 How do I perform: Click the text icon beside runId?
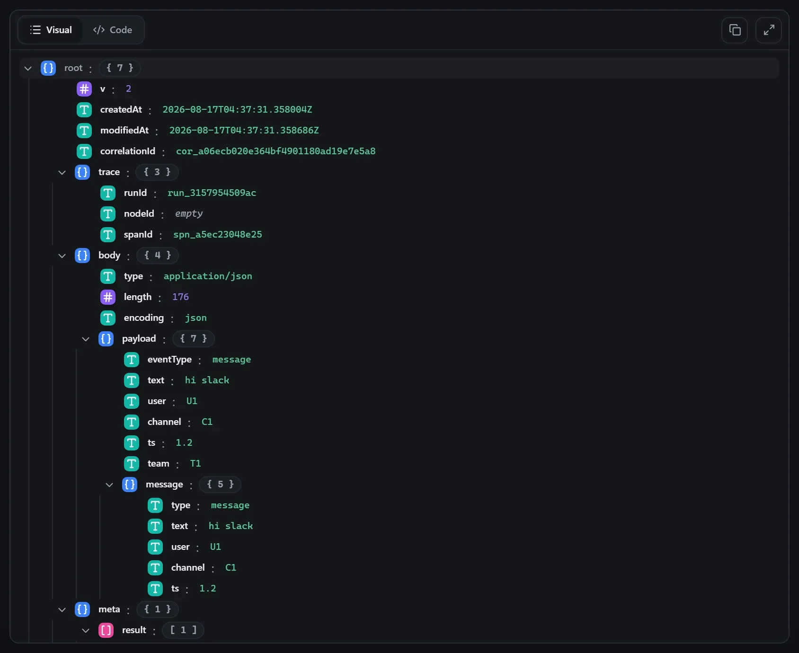tap(108, 193)
